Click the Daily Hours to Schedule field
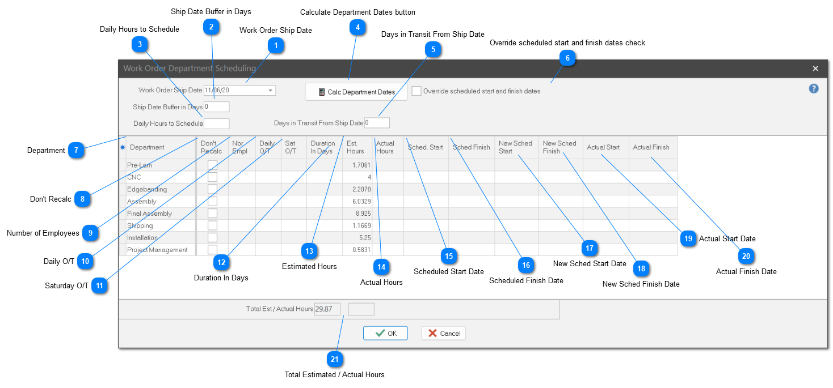 (216, 123)
